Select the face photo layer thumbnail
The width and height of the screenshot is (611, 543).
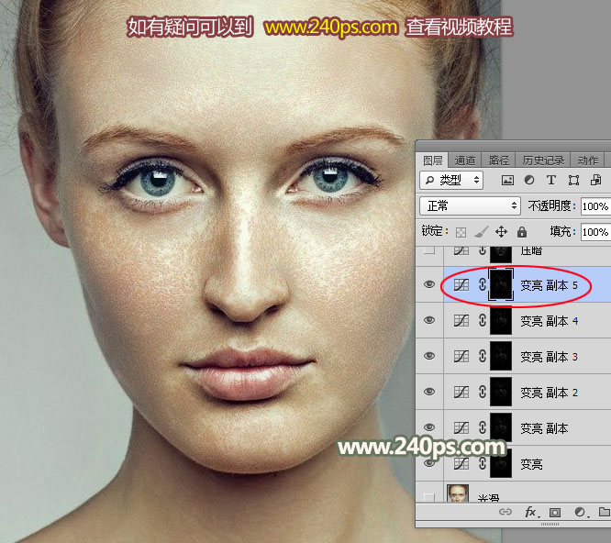point(458,493)
